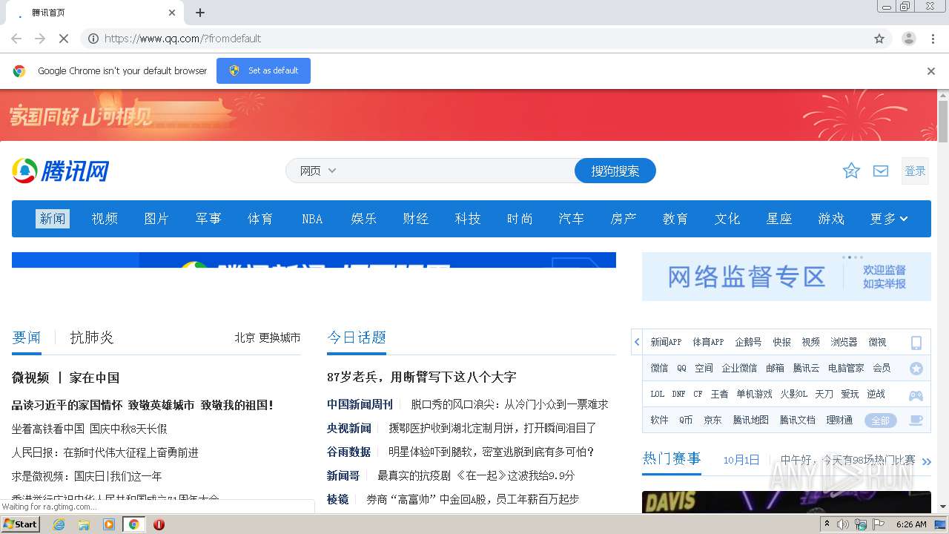Select the coffee cup icon in app panel
Viewport: 949px width, 534px height.
tap(916, 421)
